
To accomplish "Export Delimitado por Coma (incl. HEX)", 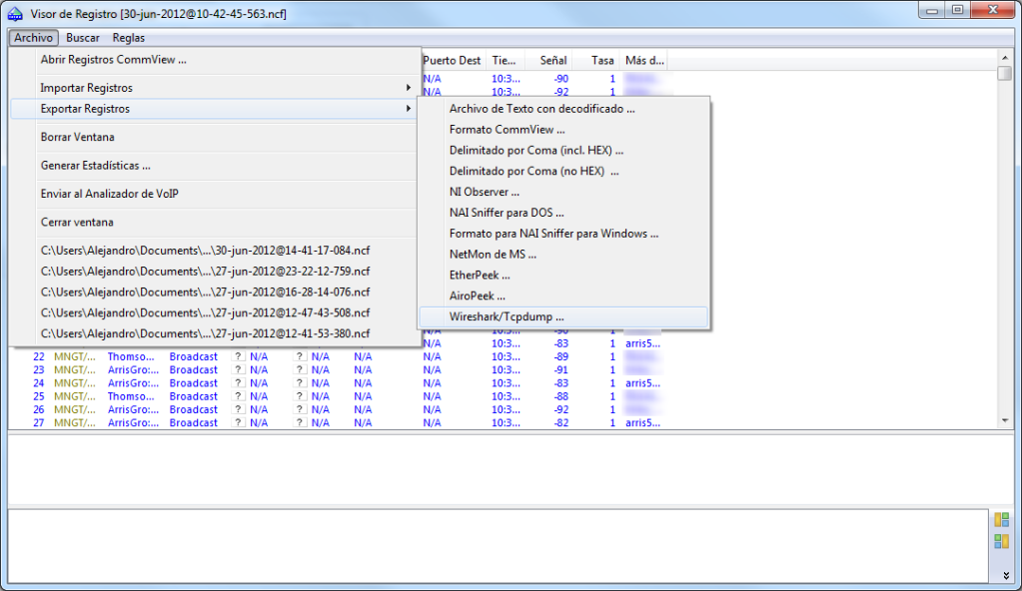I will pos(563,151).
